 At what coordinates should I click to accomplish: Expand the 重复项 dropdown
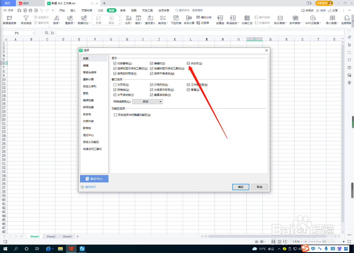74,23
